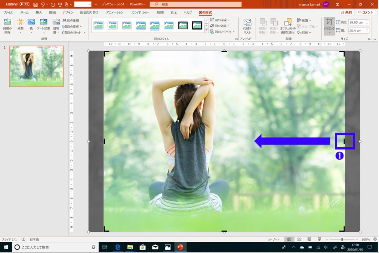Fit slide to current window icon
The image size is (379, 253).
pos(375,239)
